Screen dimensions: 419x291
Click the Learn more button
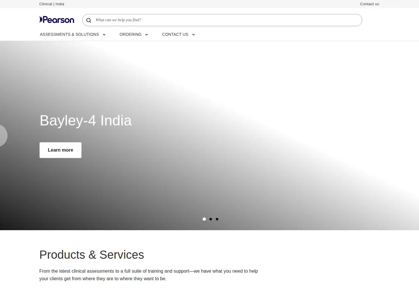[x=61, y=150]
